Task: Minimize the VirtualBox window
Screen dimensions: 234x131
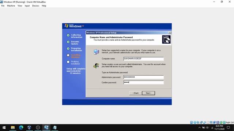Action: click(x=214, y=2)
